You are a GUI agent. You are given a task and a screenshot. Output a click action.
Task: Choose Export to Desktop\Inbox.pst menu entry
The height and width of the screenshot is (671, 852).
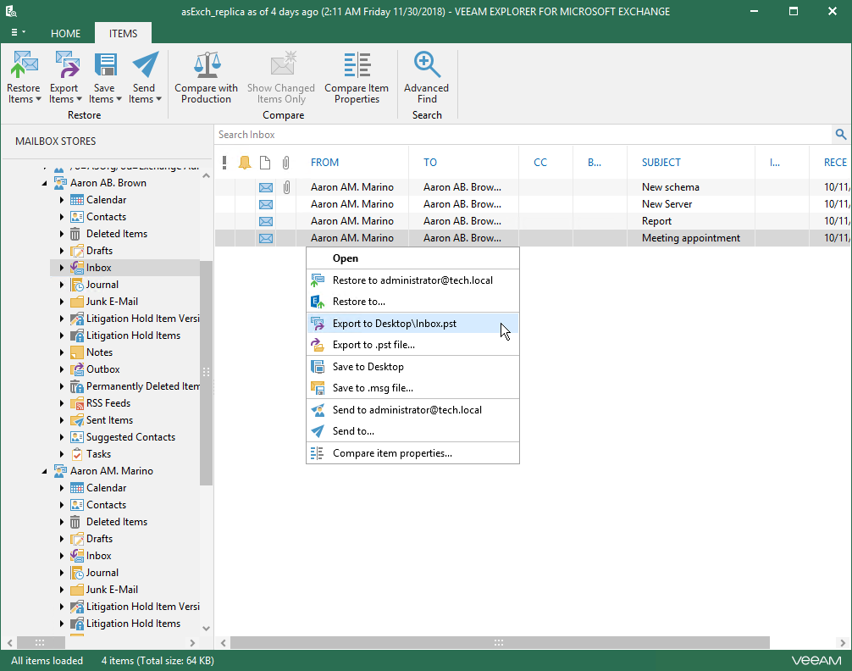(394, 324)
